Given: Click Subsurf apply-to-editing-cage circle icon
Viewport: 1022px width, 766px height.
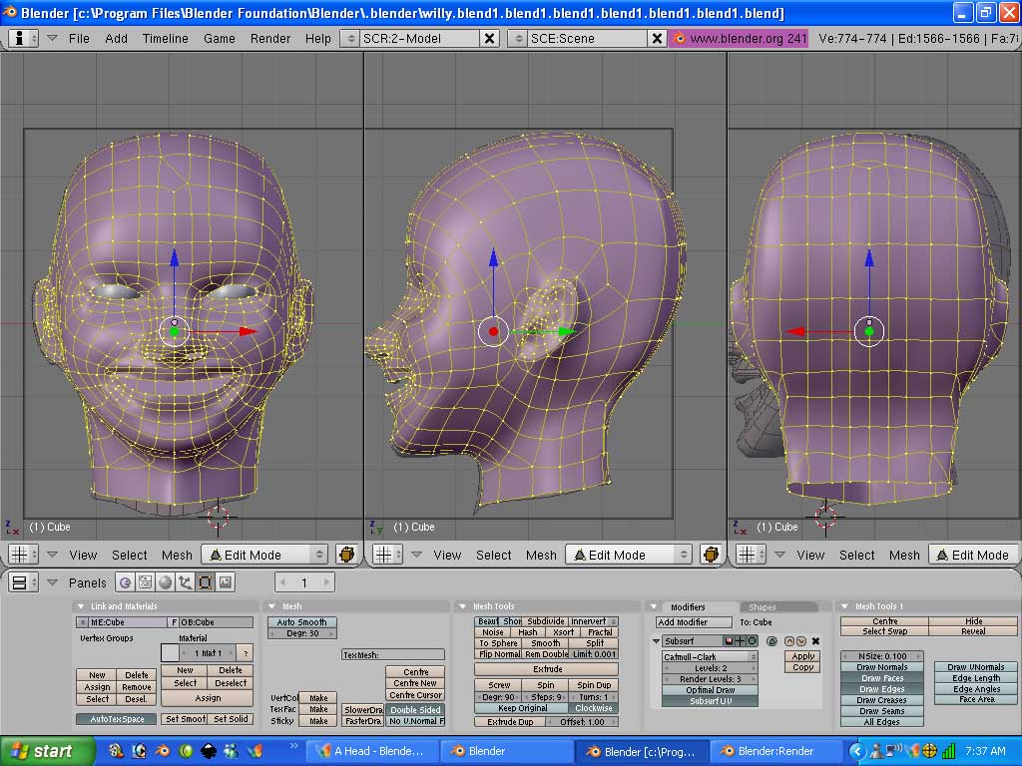Looking at the screenshot, I should (772, 641).
